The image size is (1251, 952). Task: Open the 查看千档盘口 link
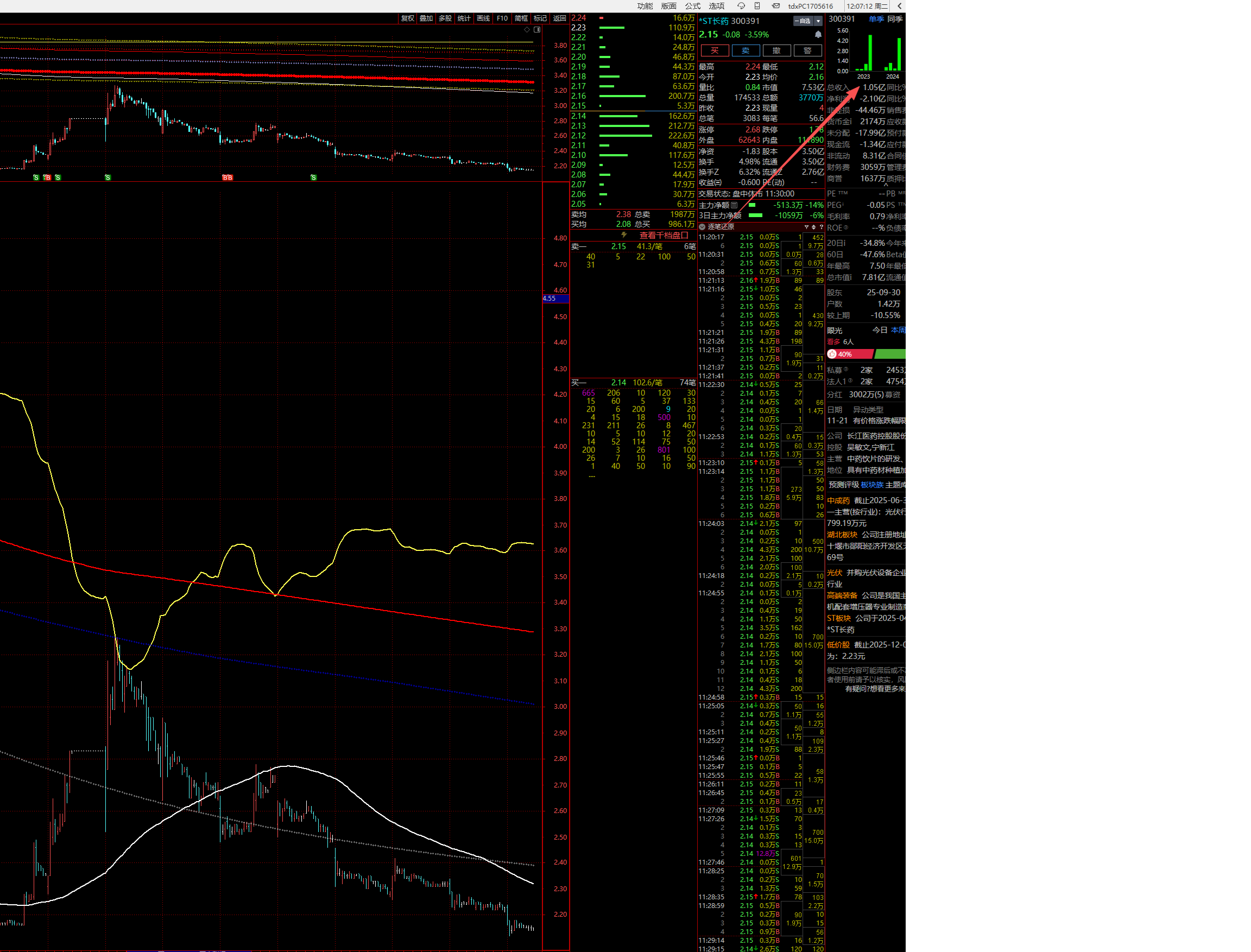[x=663, y=235]
